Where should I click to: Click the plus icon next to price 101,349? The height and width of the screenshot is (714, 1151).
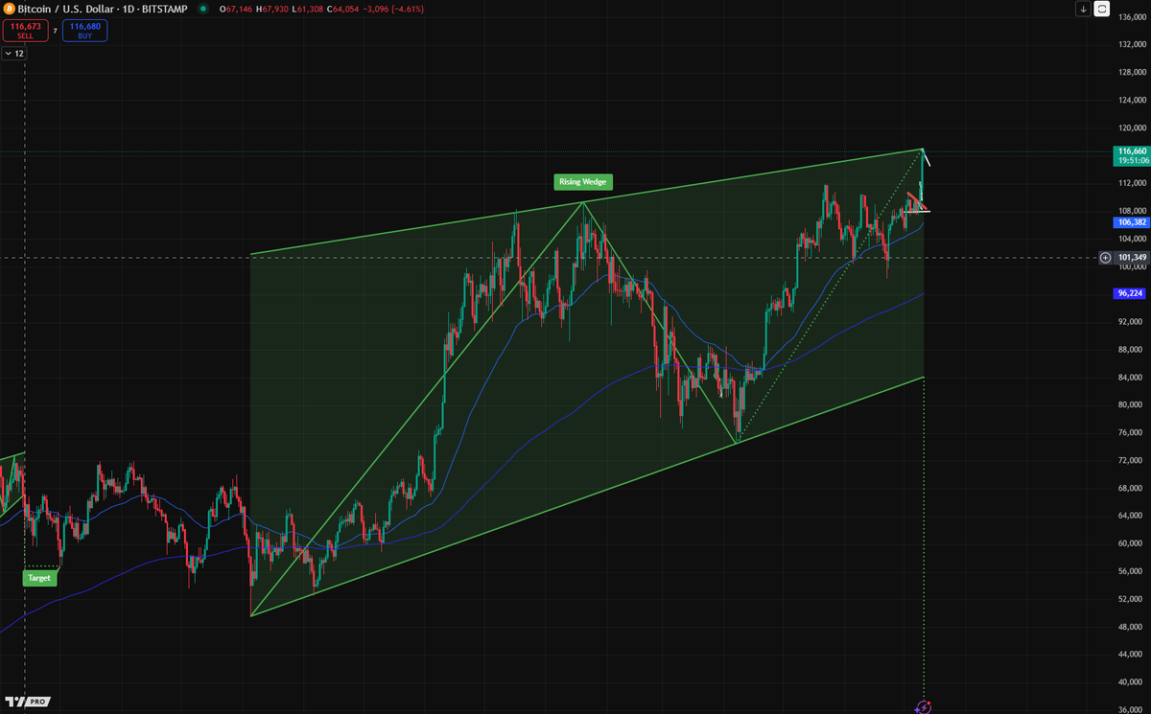pos(1104,257)
